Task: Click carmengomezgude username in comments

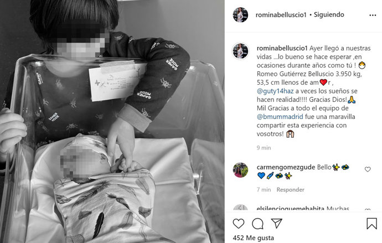Action: [286, 167]
